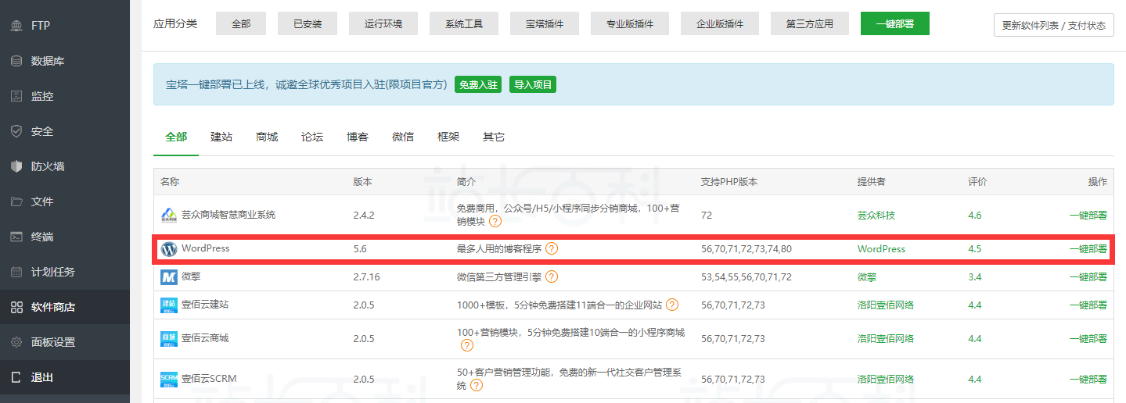This screenshot has width=1126, height=403.
Task: Open the terminal (终端) icon in sidebar
Action: (x=16, y=237)
